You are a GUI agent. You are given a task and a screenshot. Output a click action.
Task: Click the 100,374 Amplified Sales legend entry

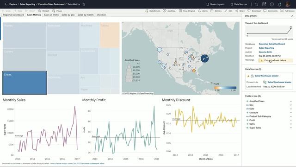[136, 80]
